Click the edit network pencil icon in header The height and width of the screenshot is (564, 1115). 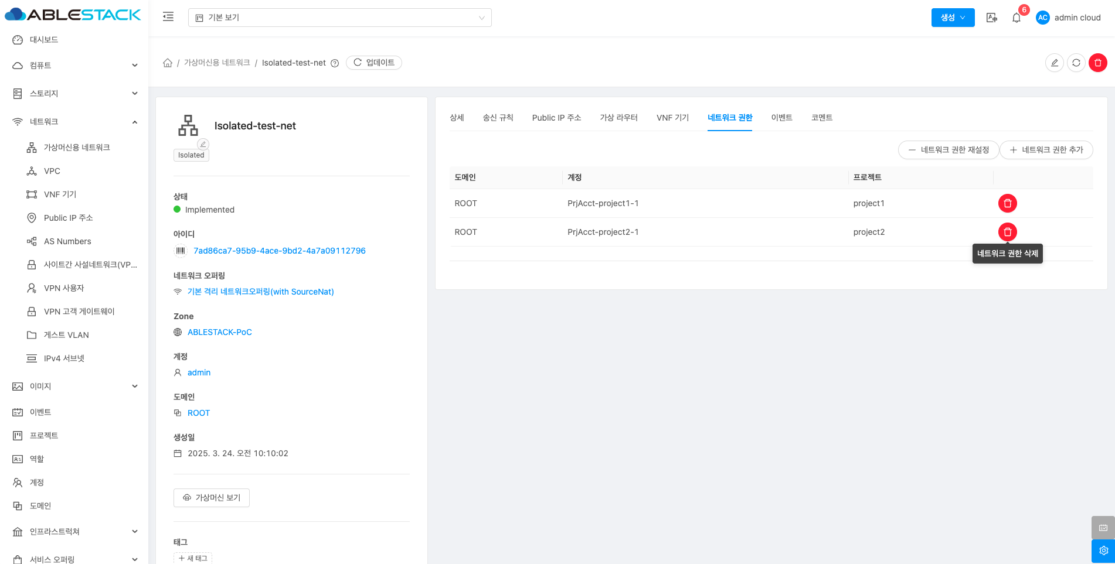[x=1054, y=63]
